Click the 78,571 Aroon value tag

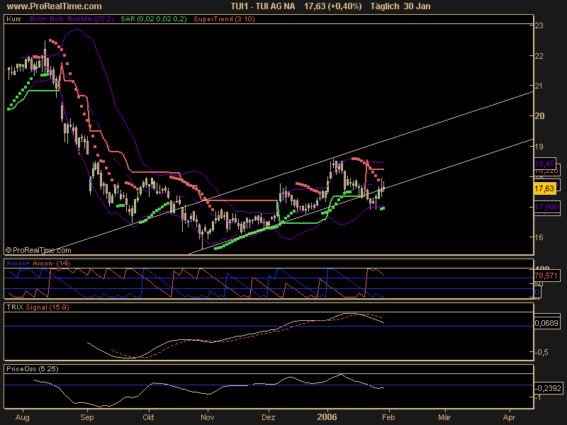pos(546,276)
